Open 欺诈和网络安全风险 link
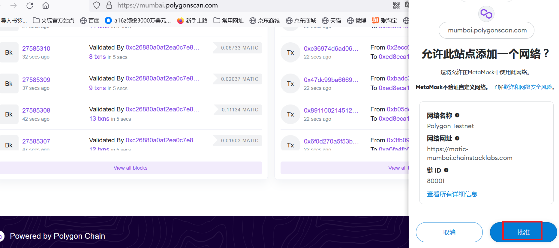 click(528, 87)
